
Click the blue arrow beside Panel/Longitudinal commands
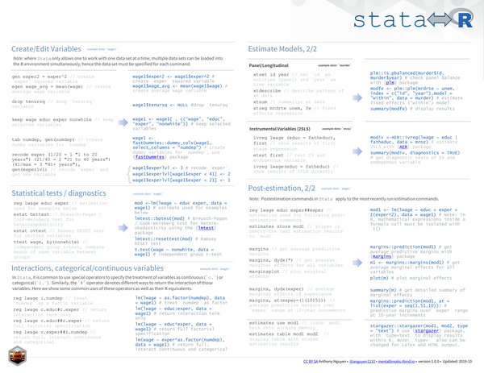357,97
